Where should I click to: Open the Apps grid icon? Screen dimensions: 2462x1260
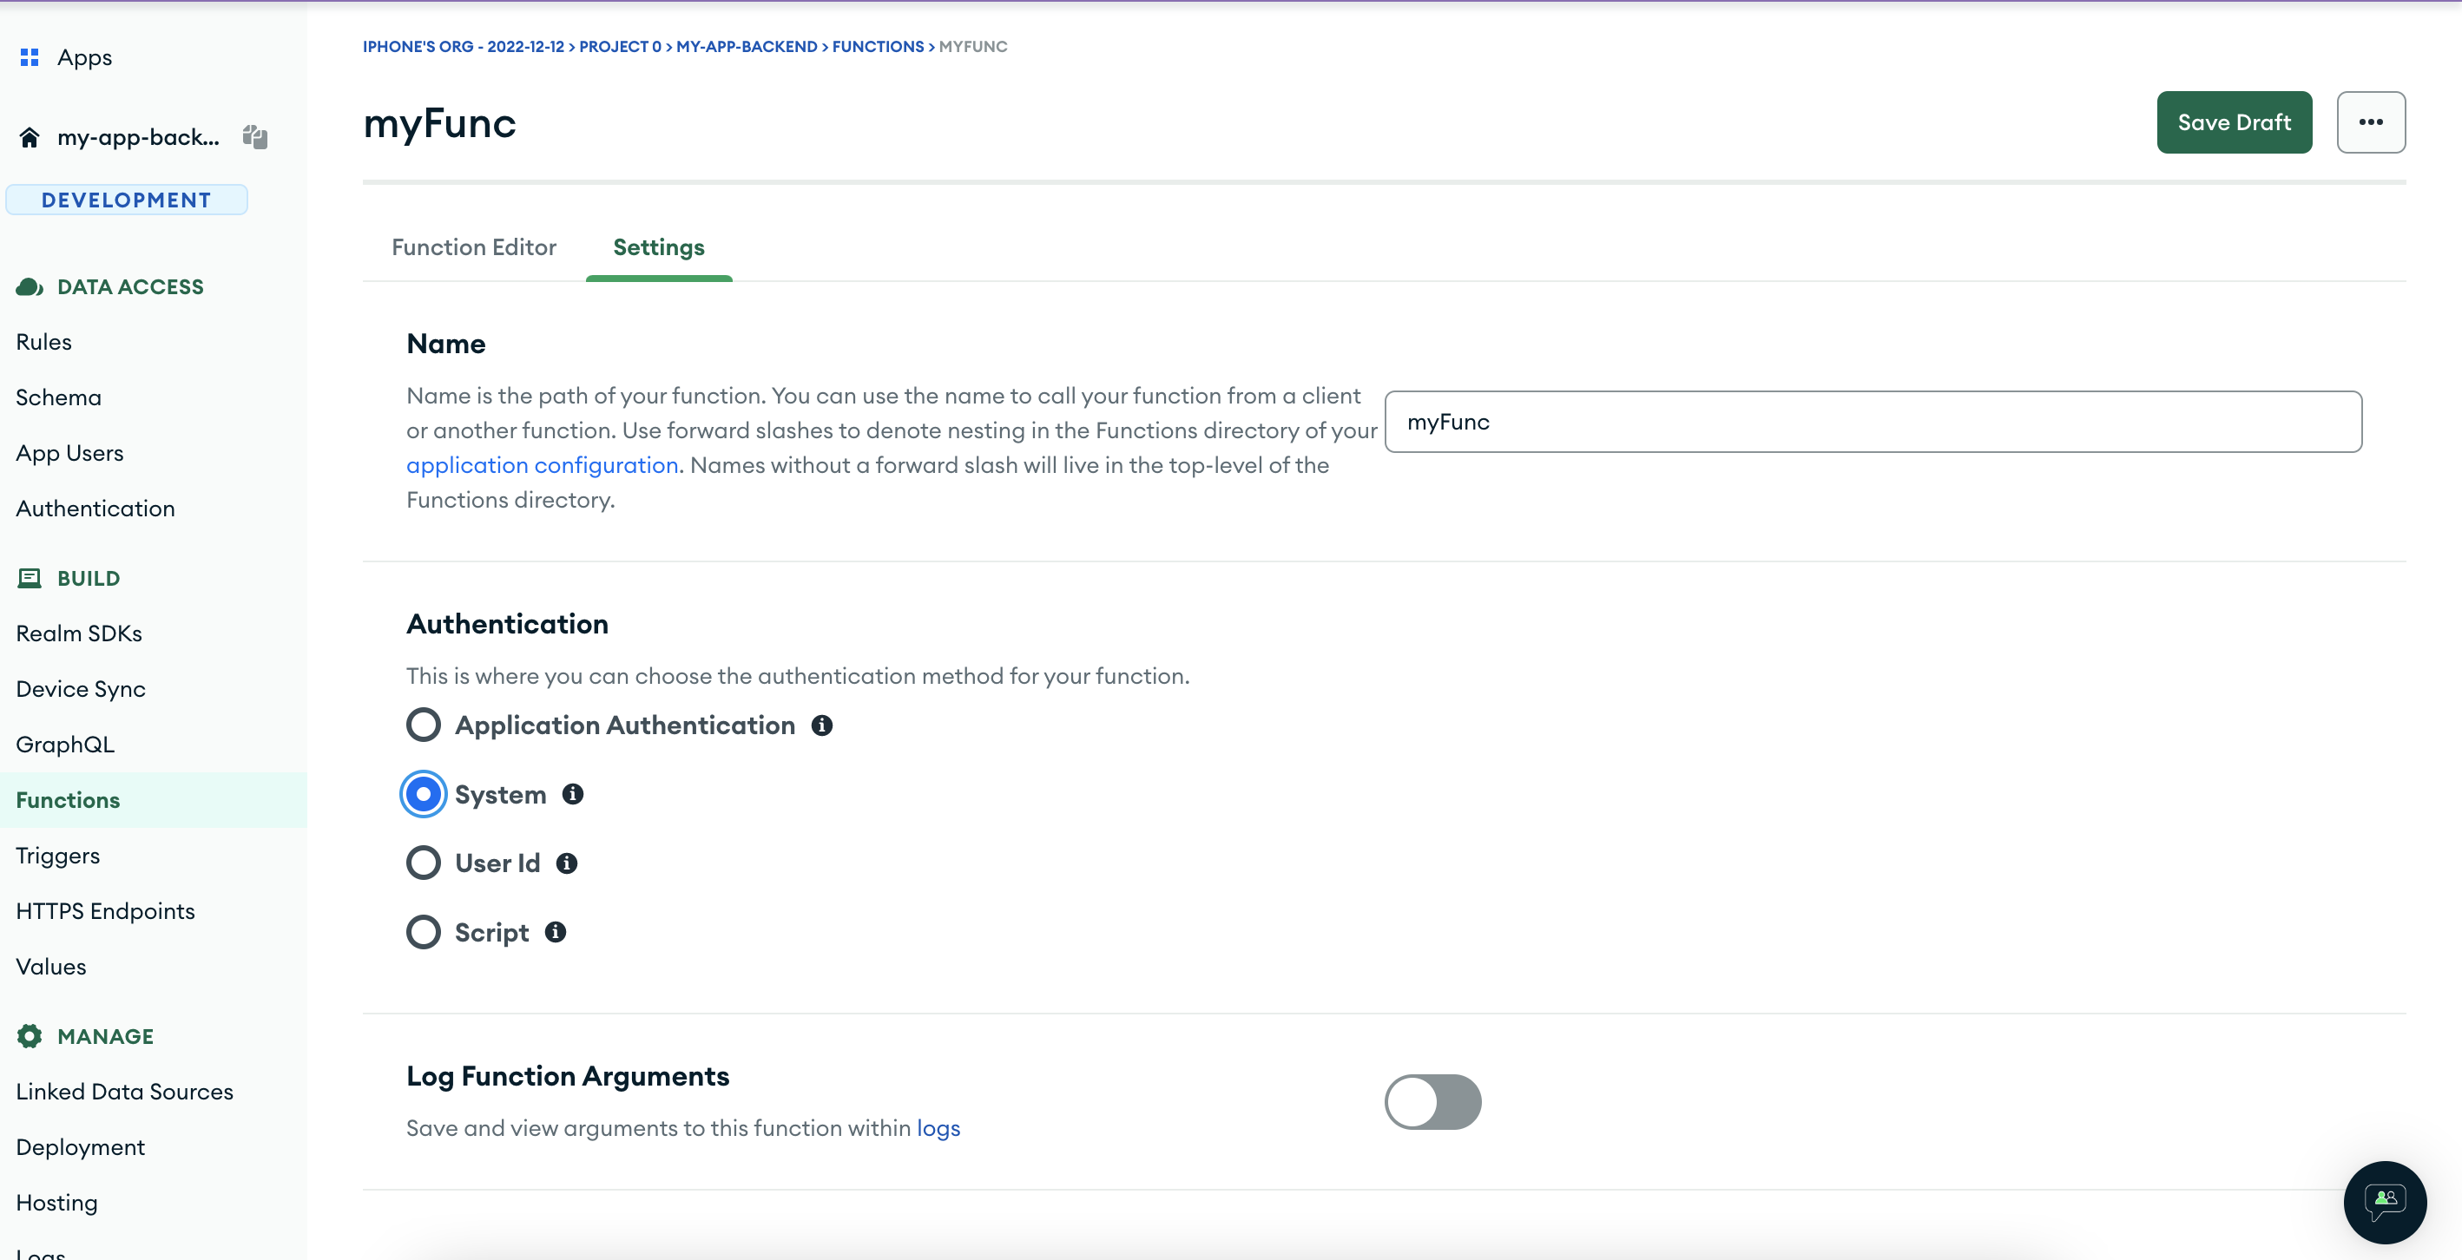[30, 57]
